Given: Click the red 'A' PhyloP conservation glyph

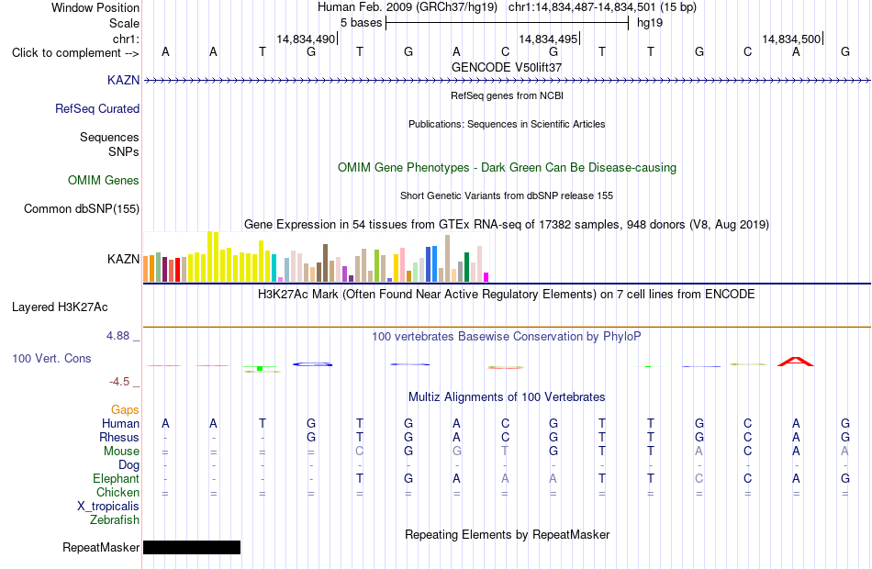Looking at the screenshot, I should pos(795,362).
